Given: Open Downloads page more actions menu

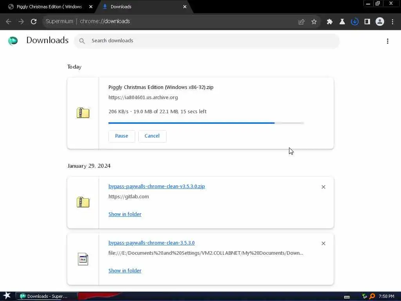Looking at the screenshot, I should (x=388, y=41).
